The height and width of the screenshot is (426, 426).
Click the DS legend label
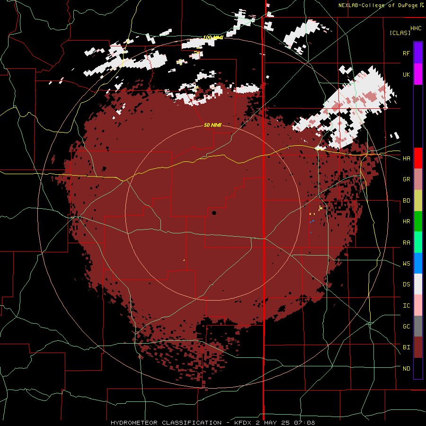(x=406, y=284)
